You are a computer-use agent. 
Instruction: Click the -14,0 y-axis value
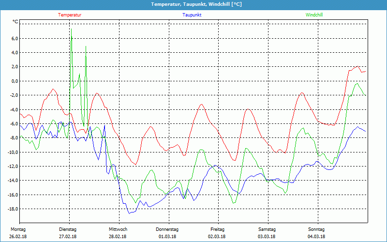coord(13,181)
